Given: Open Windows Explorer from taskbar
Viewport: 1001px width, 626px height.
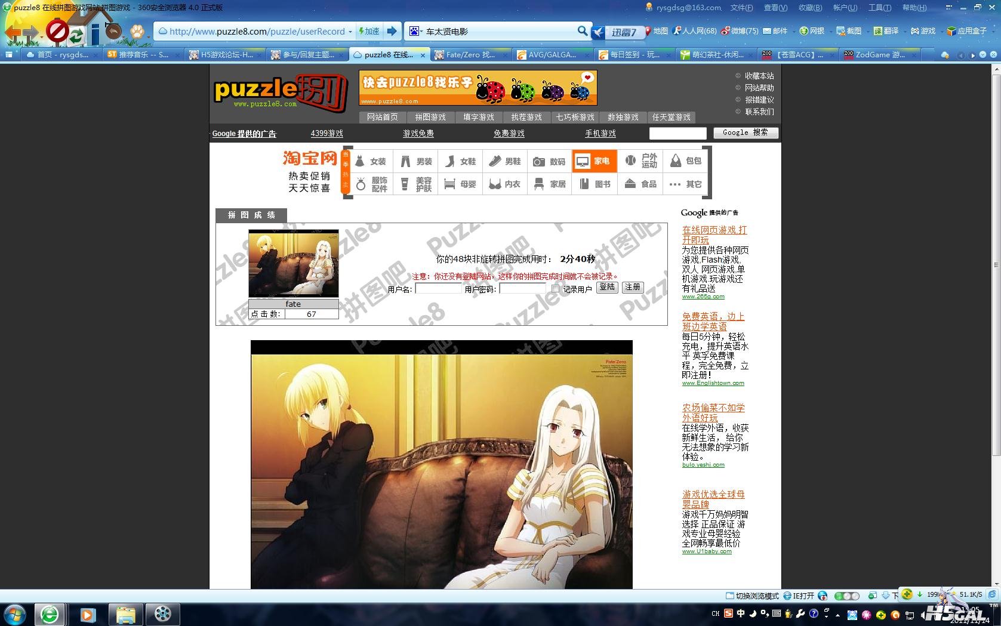Looking at the screenshot, I should tap(125, 614).
